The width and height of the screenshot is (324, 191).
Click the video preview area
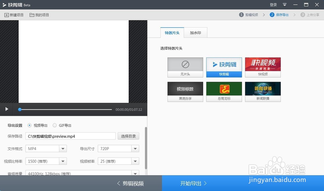coord(74,61)
